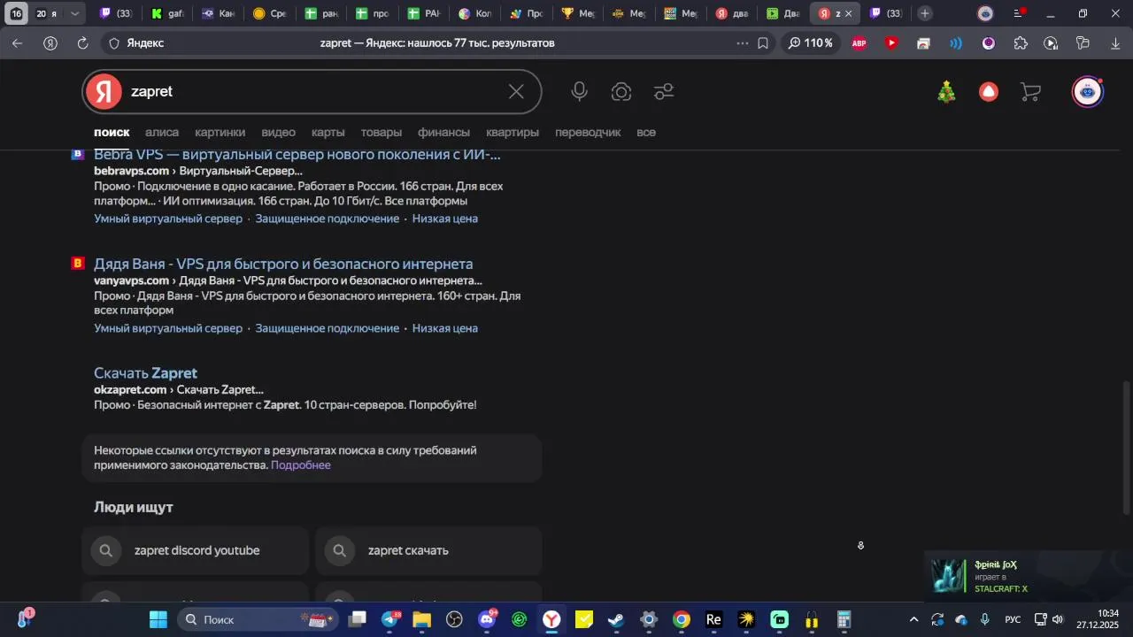
Task: Switch to the first Twitch (33) tab
Action: (115, 13)
